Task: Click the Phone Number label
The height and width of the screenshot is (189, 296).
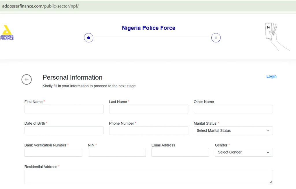Action: (121, 123)
